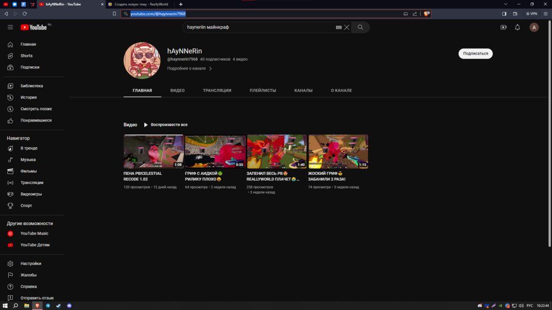Open the Brave main menu
The width and height of the screenshot is (552, 310).
(545, 14)
